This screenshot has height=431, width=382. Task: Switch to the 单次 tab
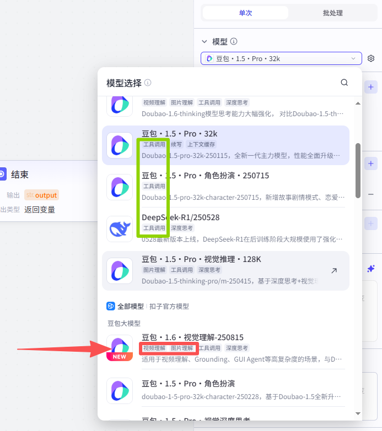pyautogui.click(x=245, y=13)
